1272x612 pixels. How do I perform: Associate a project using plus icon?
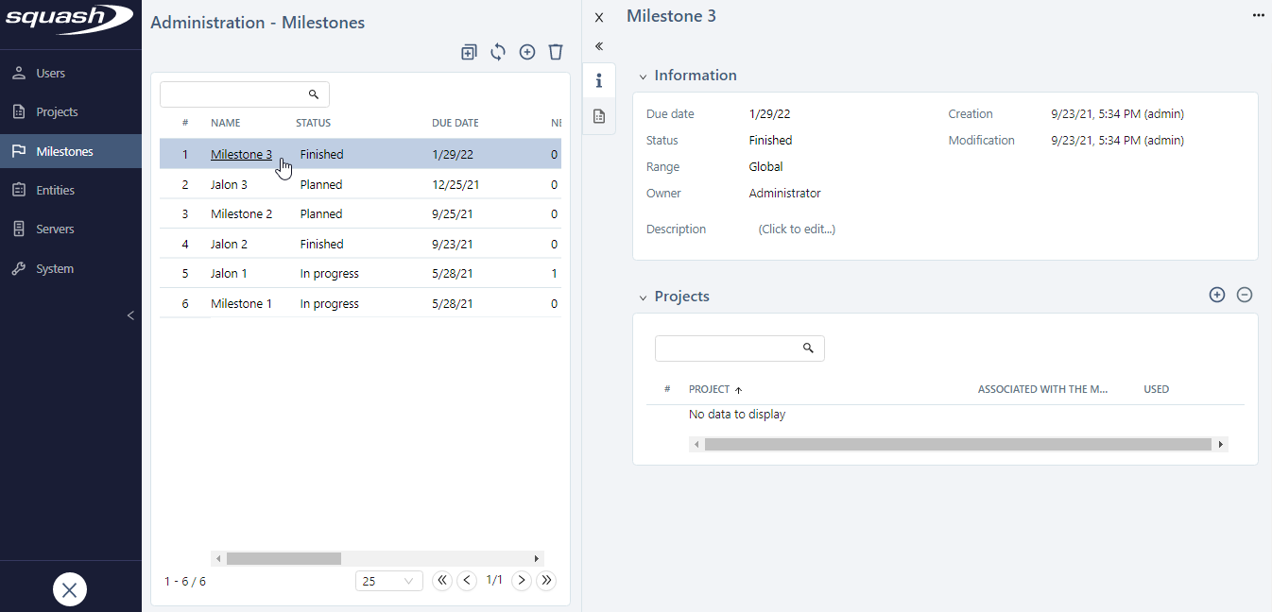(1217, 295)
